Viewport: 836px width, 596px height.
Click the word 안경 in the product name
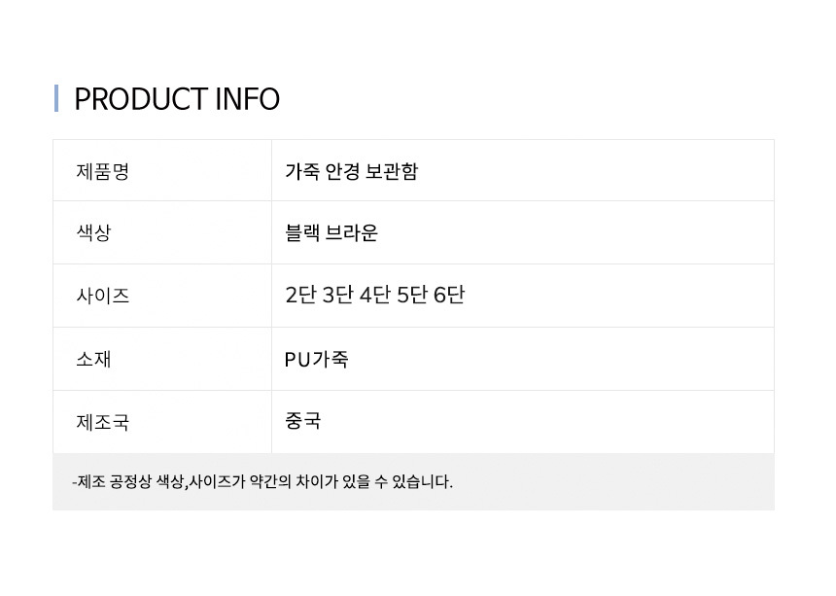point(341,171)
